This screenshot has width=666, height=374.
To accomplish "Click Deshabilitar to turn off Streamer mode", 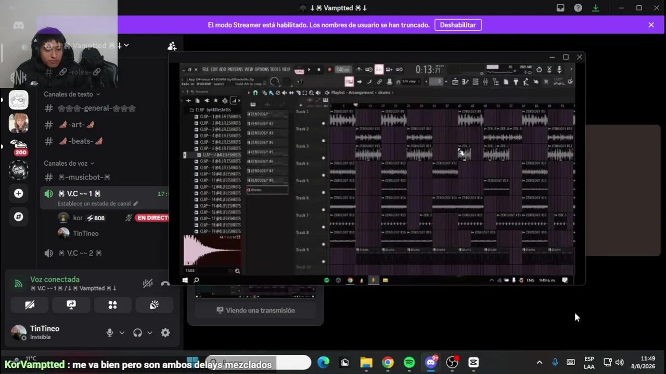I will (458, 25).
